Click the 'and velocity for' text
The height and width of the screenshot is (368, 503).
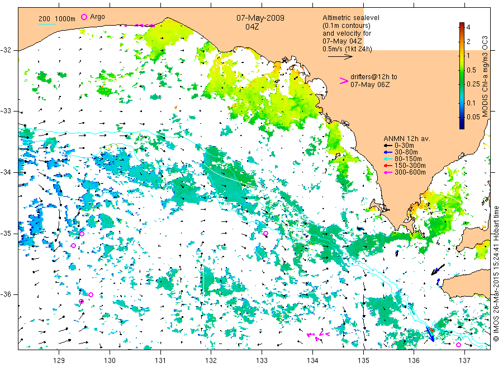click(x=347, y=33)
